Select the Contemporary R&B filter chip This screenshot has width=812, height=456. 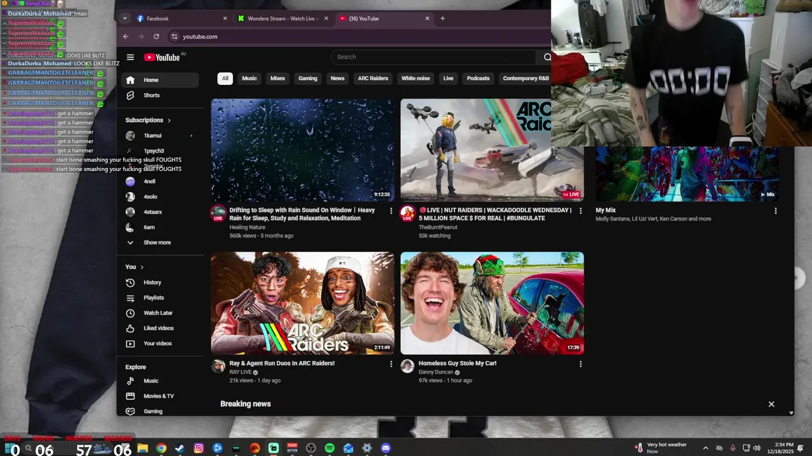point(525,79)
